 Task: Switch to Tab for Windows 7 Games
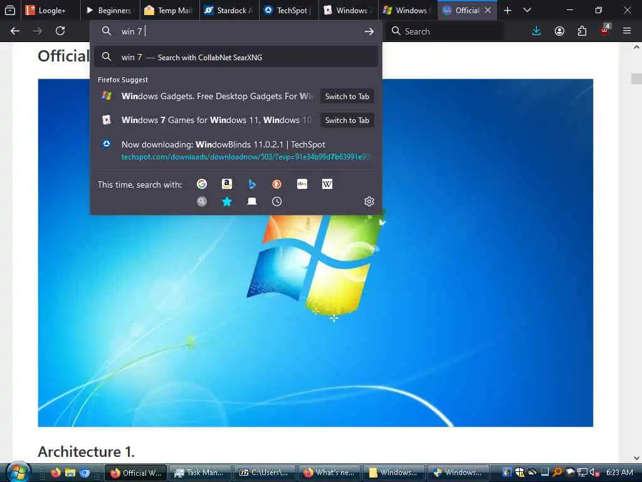(347, 120)
